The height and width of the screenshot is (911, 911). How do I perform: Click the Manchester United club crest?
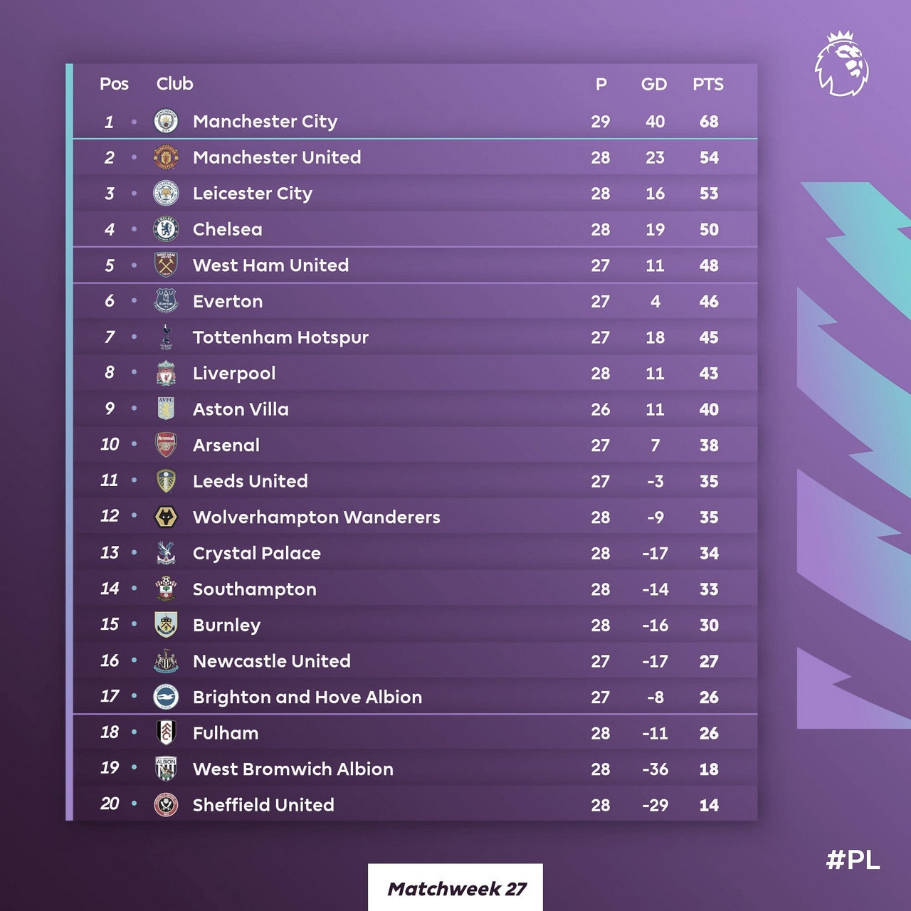[166, 157]
